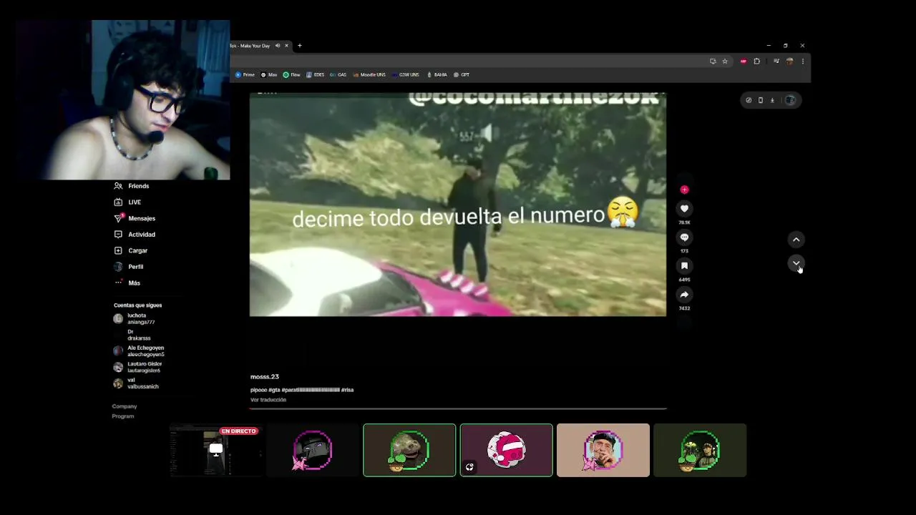This screenshot has height=515, width=916.
Task: Go to next video with down chevron
Action: click(796, 263)
